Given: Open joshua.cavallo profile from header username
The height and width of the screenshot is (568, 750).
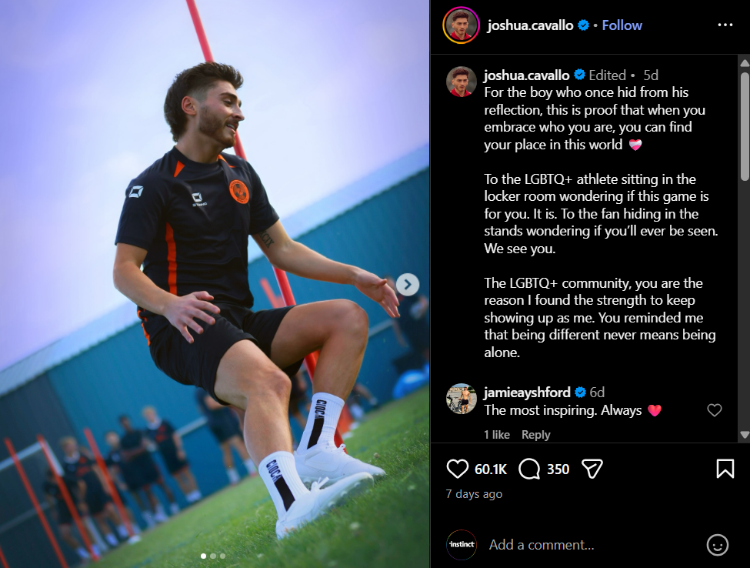Looking at the screenshot, I should 530,25.
